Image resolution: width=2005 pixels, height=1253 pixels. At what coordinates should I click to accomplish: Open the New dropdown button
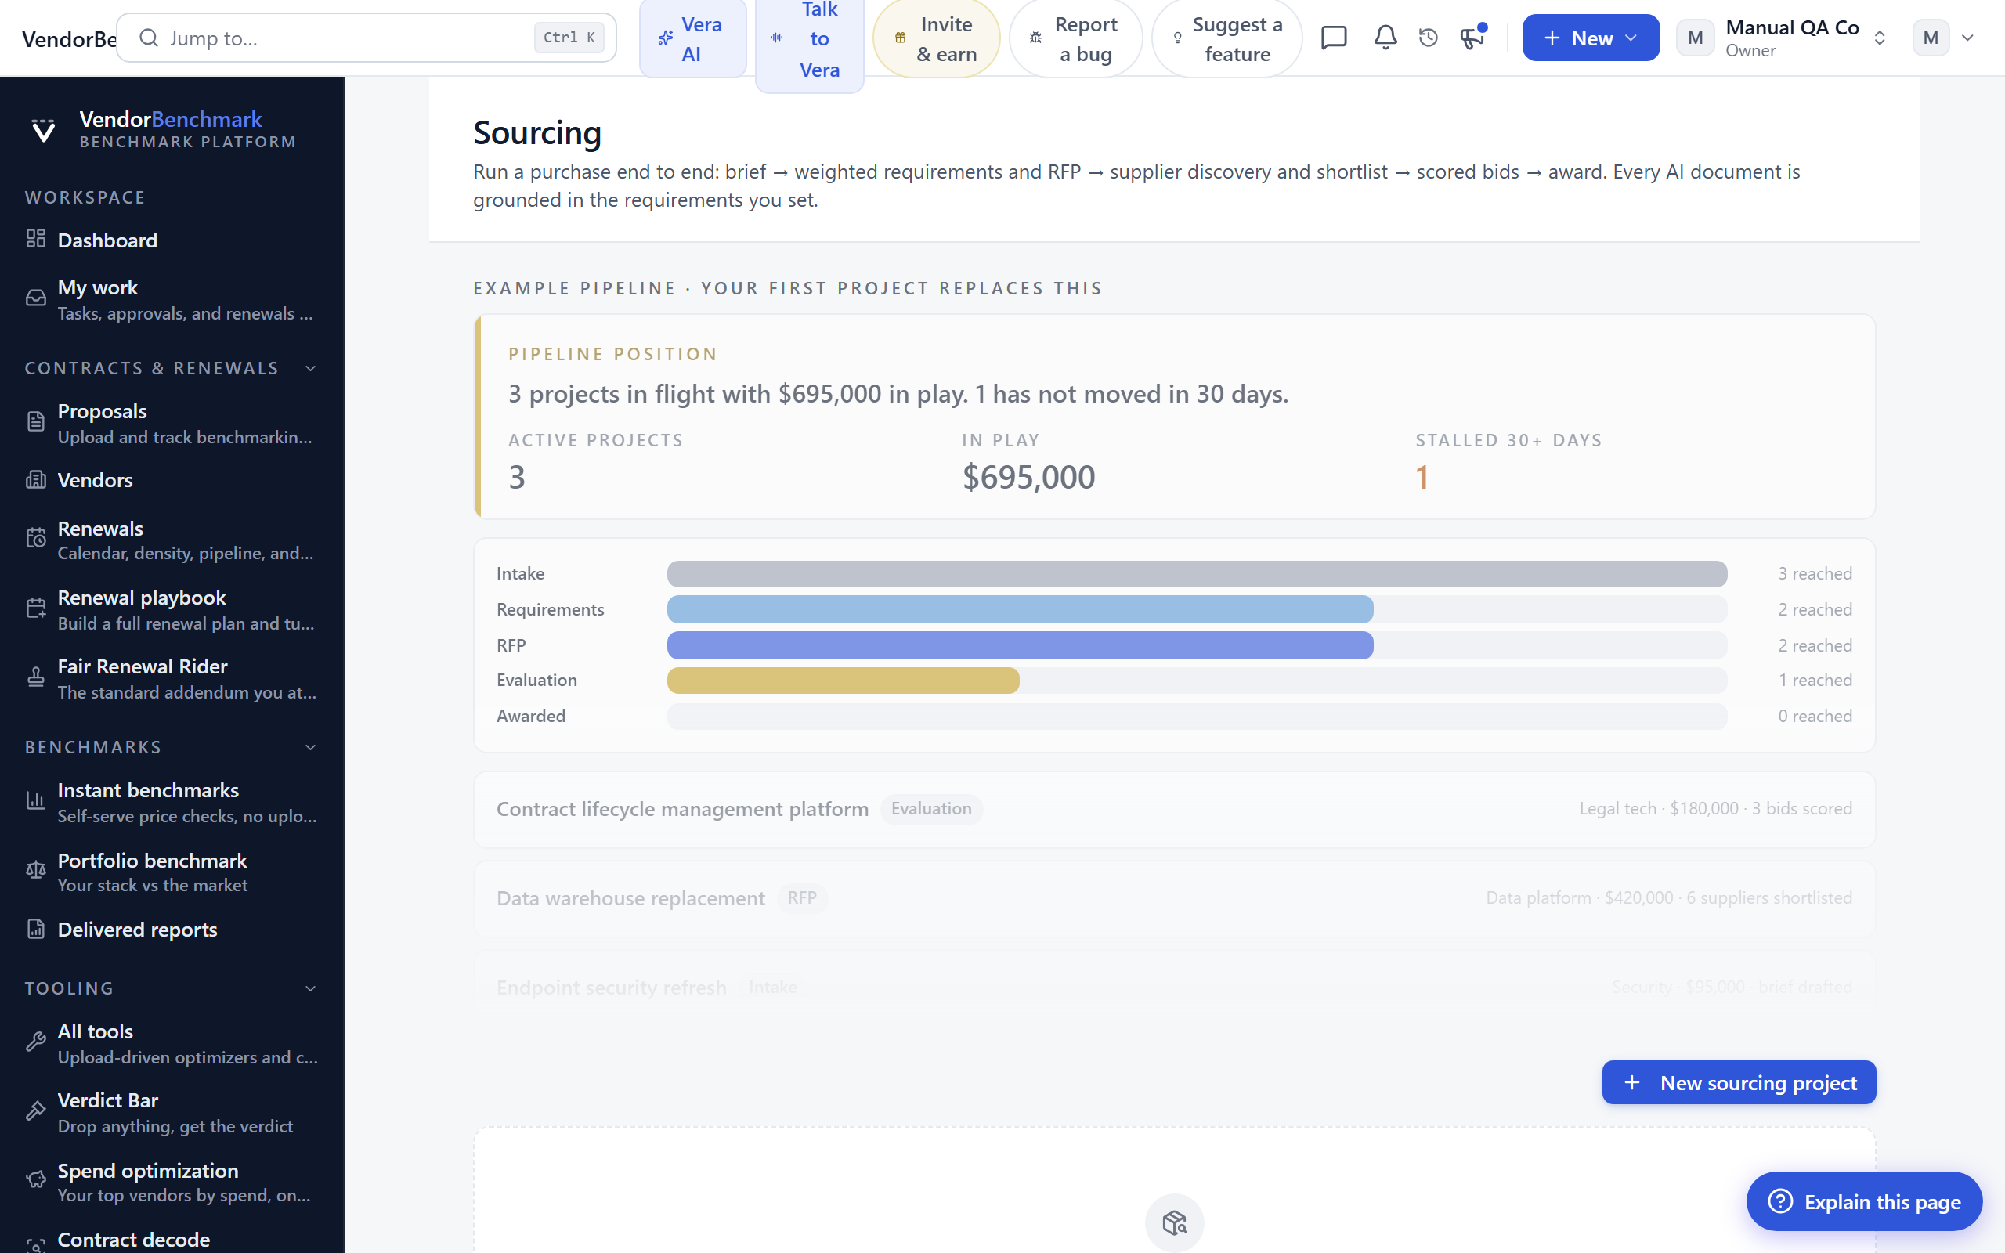(1590, 38)
